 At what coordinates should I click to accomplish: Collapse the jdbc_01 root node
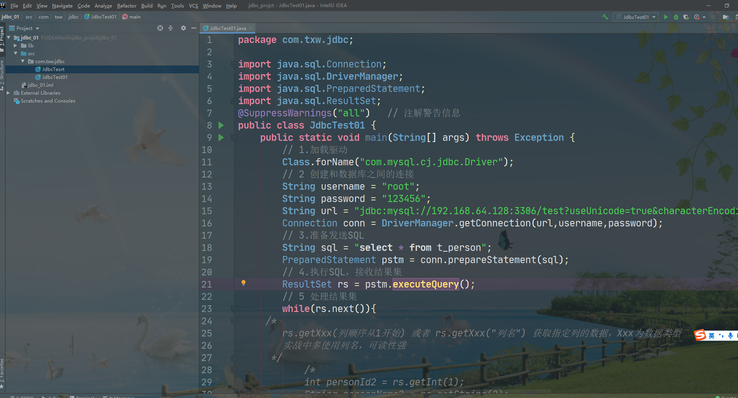point(9,37)
